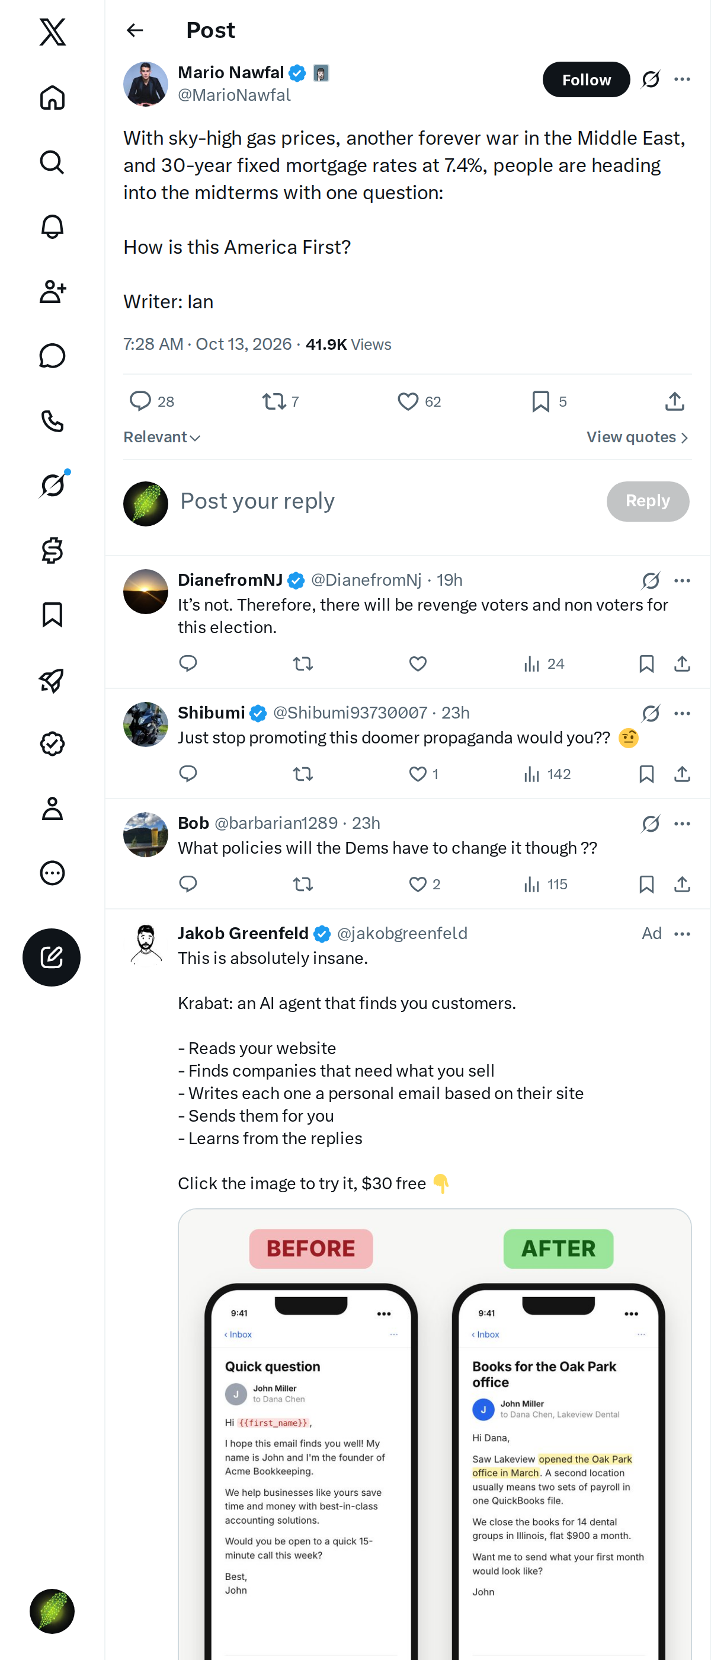Open Communities people icon in sidebar
Screen dimensions: 711x1660
[52, 291]
